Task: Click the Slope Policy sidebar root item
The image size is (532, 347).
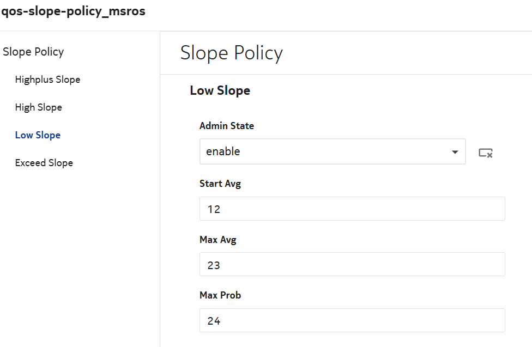Action: [33, 52]
